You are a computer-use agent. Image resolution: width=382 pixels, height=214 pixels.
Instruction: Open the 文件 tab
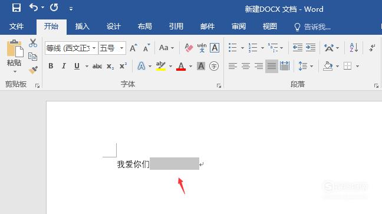point(17,27)
